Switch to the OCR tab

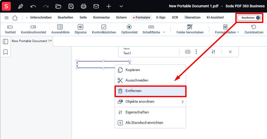(x=175, y=18)
